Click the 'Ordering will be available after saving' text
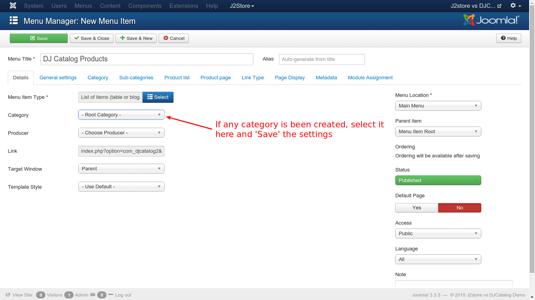 (x=437, y=156)
